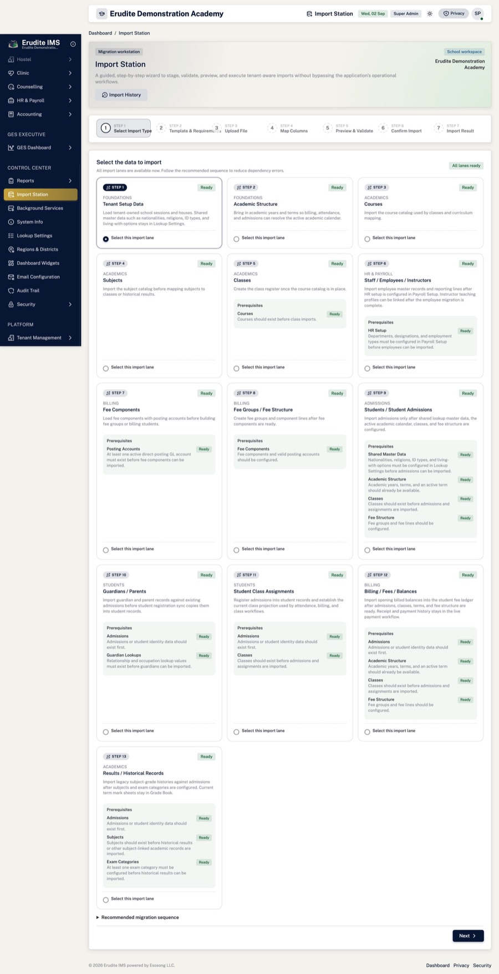Viewport: 499px width, 974px height.
Task: Expand Hostel menu chevron
Action: click(x=70, y=59)
